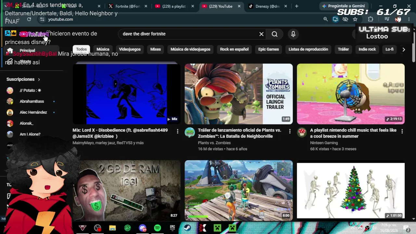Select the Indie rock chip
The width and height of the screenshot is (416, 234).
[x=367, y=49]
